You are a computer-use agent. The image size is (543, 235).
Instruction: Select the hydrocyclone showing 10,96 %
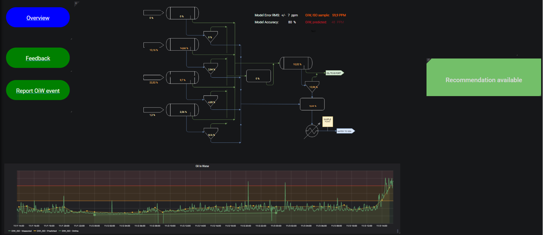(312, 87)
